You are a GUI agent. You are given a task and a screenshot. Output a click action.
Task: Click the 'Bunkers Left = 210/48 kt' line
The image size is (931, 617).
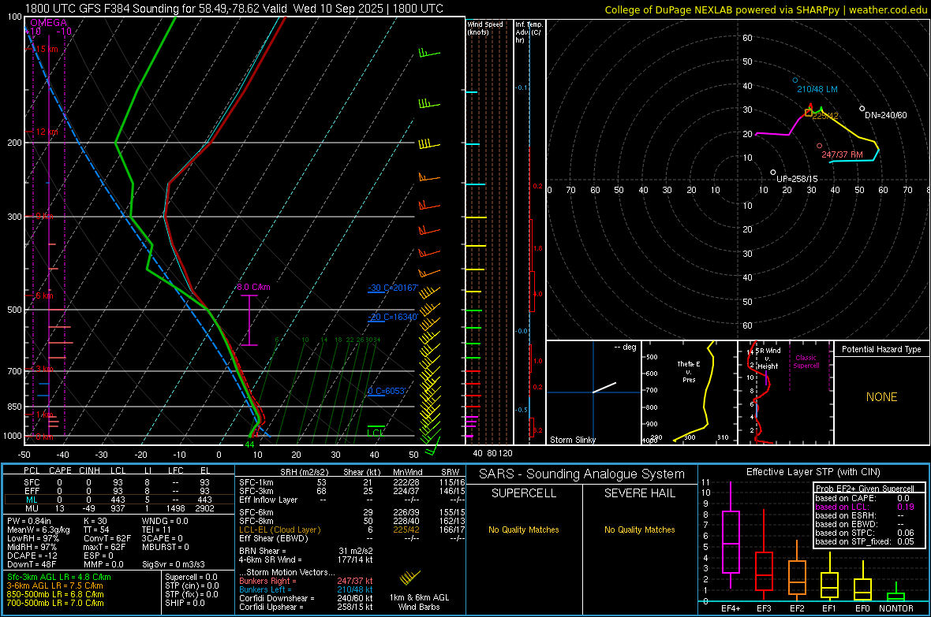pyautogui.click(x=306, y=589)
